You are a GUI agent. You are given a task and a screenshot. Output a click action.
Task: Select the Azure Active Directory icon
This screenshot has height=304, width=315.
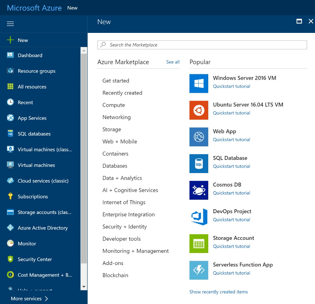[10, 228]
